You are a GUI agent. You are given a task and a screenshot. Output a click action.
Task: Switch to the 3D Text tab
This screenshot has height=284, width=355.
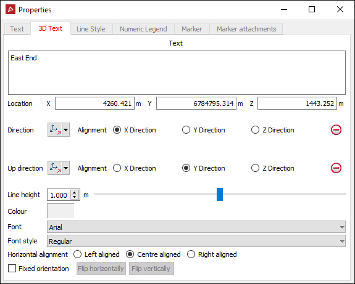point(51,28)
